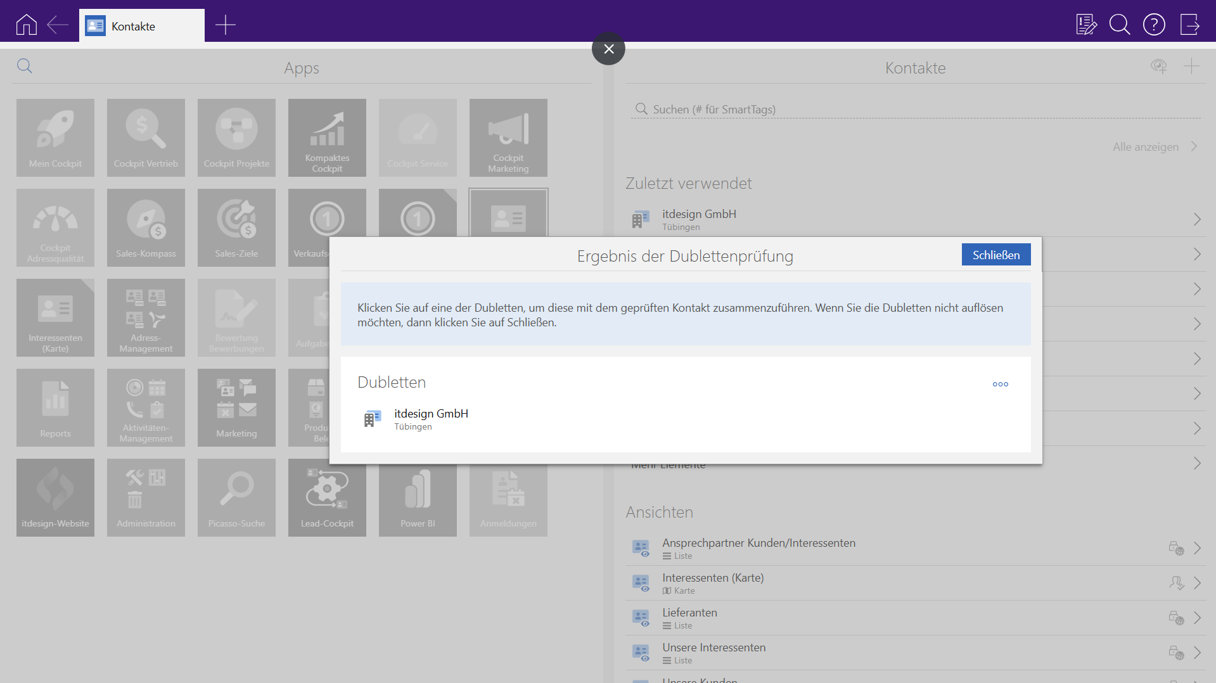Launch Picasso-Suche app tile
The width and height of the screenshot is (1216, 683).
tap(236, 497)
